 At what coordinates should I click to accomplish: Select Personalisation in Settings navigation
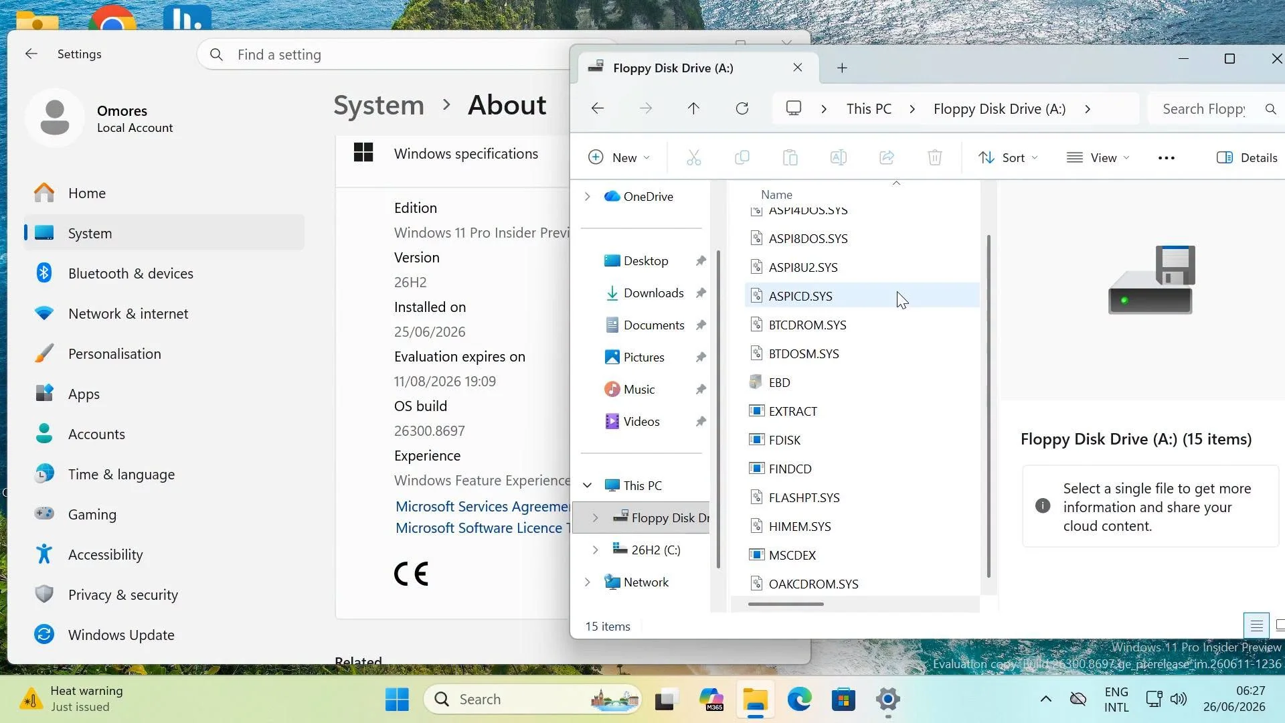164,353
